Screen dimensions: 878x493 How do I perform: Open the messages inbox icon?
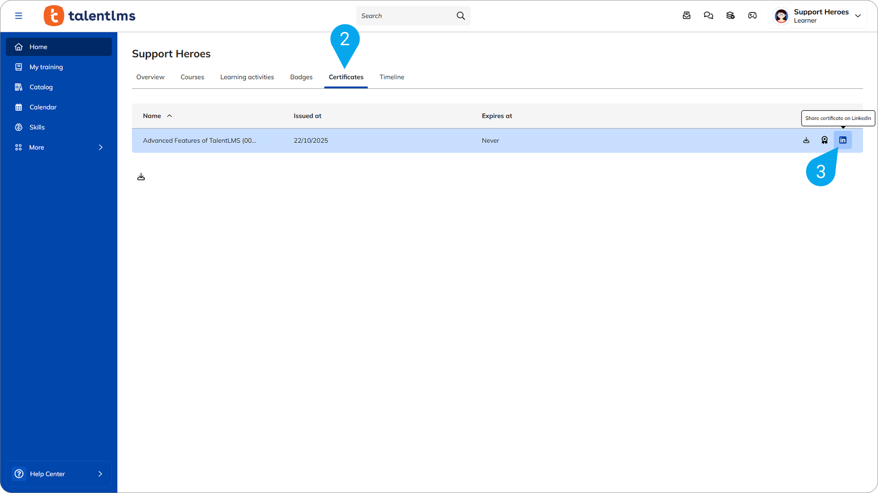tap(687, 16)
